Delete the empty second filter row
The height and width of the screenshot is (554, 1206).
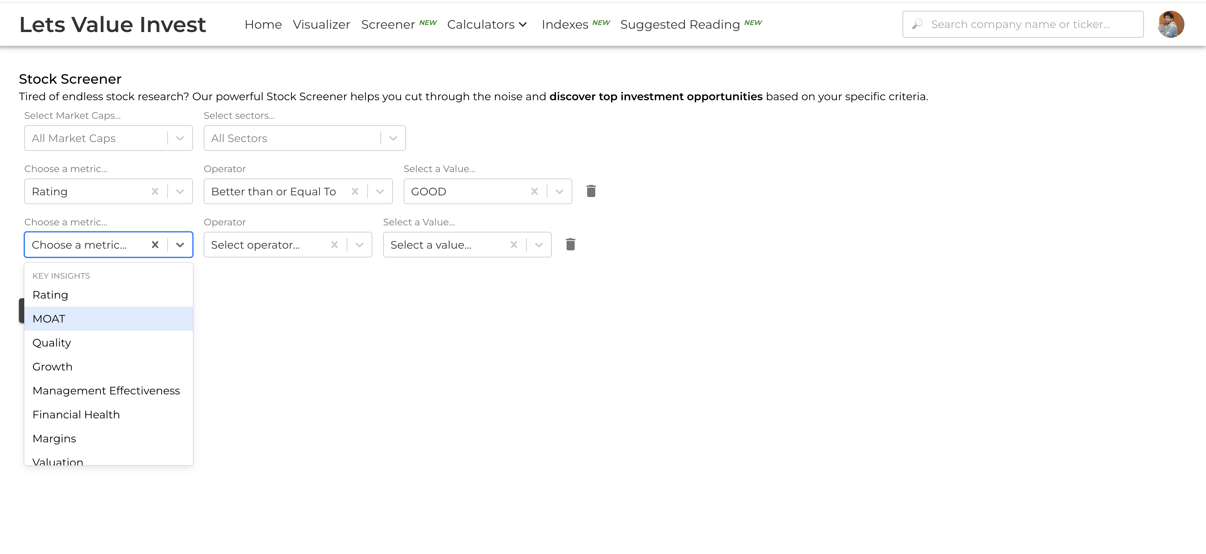click(570, 245)
